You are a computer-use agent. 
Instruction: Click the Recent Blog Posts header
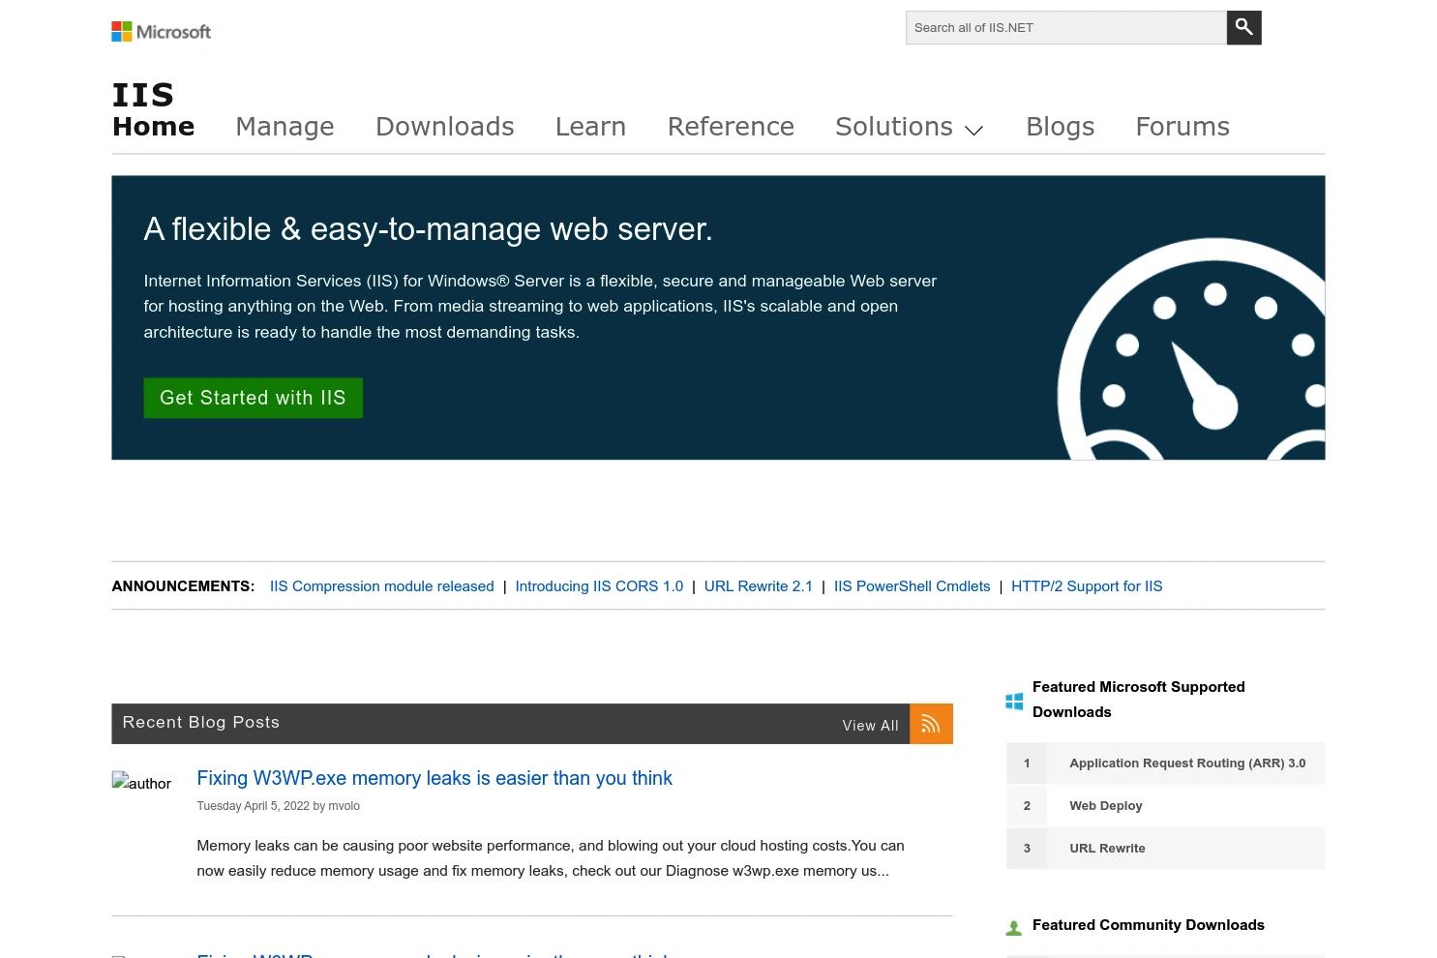[x=201, y=722]
